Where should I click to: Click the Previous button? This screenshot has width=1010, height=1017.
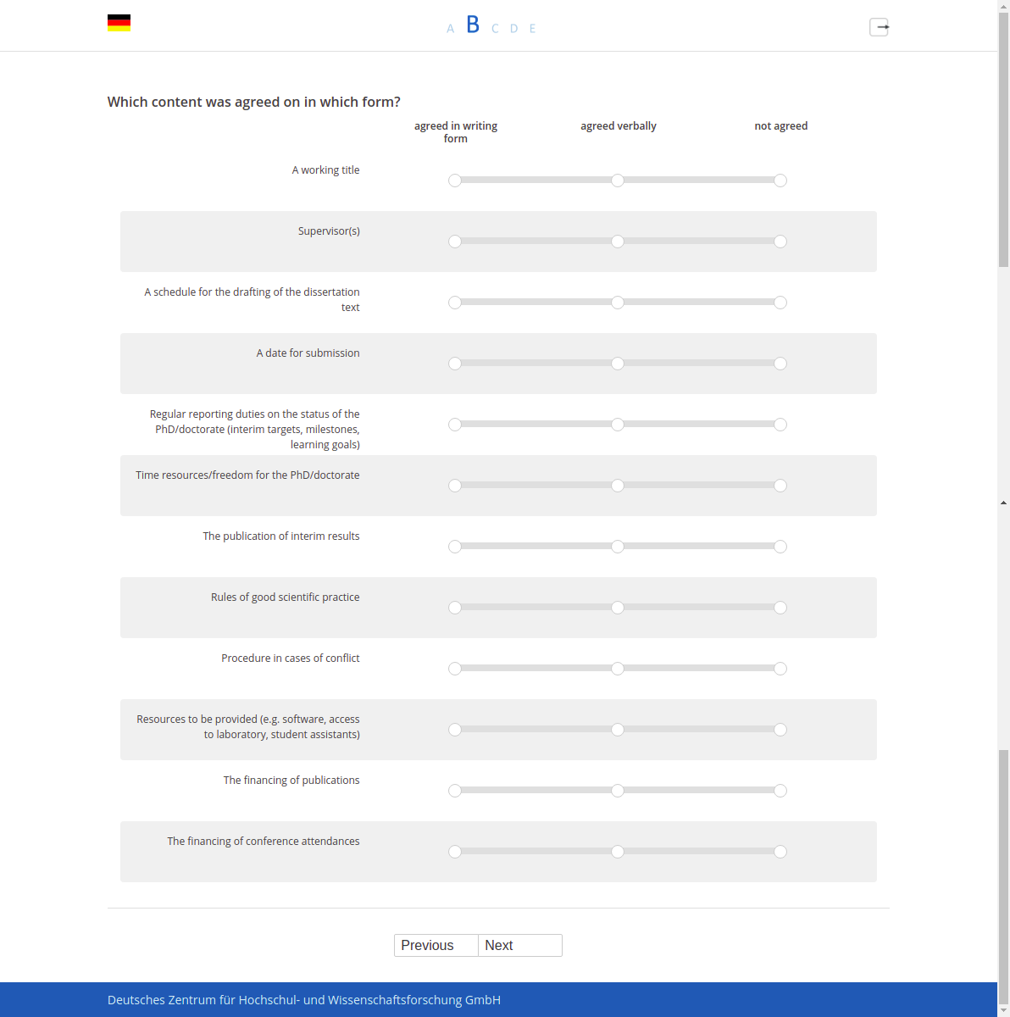click(436, 946)
